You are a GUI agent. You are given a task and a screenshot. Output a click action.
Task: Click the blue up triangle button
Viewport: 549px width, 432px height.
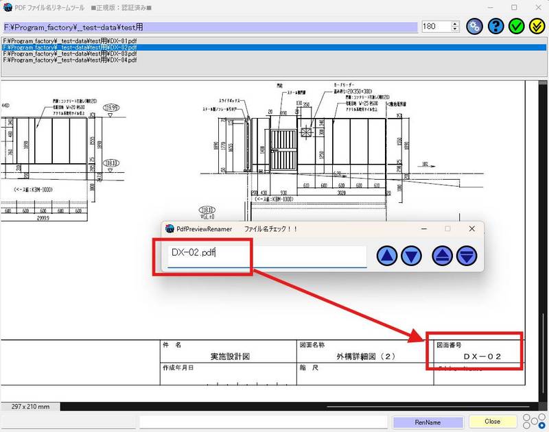tap(387, 256)
